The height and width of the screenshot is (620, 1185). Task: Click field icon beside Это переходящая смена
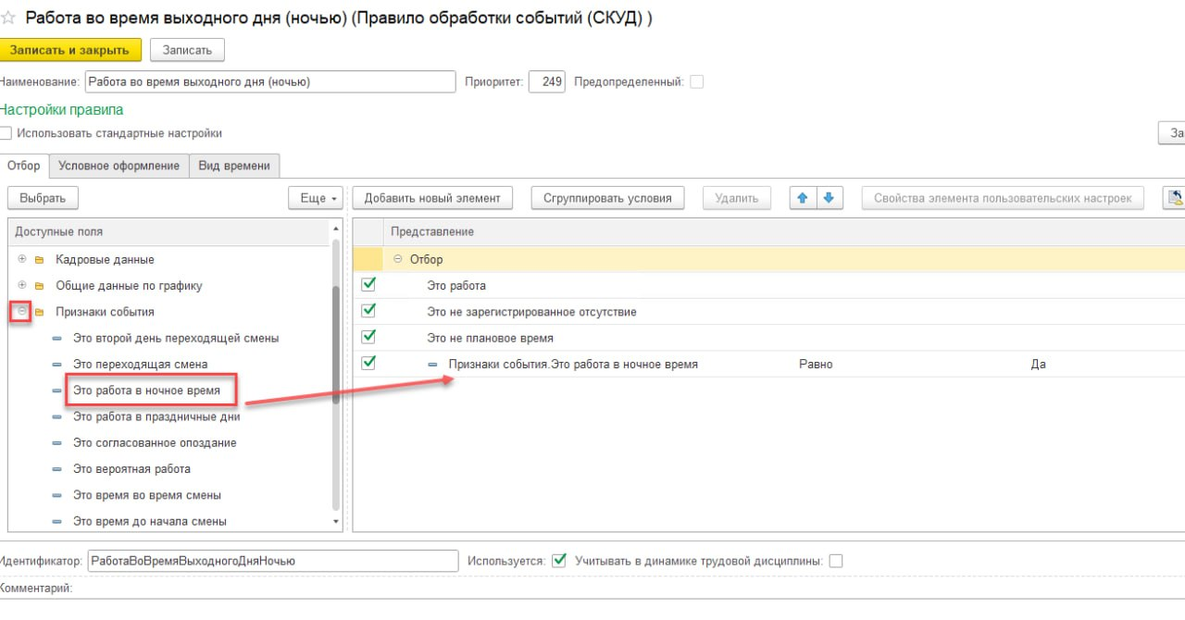(57, 365)
